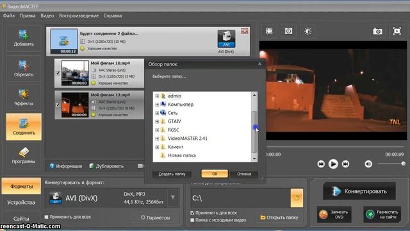Viewport: 410px width, 231px height.
Task: Select the GTAIV folder in tree
Action: [x=174, y=121]
